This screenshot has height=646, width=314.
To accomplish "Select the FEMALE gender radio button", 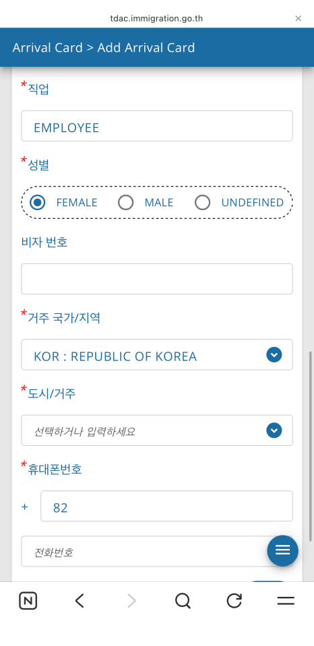I will coord(38,202).
